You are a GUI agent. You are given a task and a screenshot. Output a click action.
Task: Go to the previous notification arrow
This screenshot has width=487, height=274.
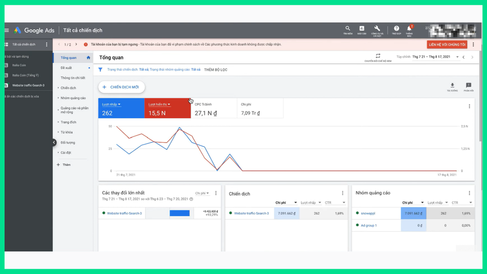point(59,44)
